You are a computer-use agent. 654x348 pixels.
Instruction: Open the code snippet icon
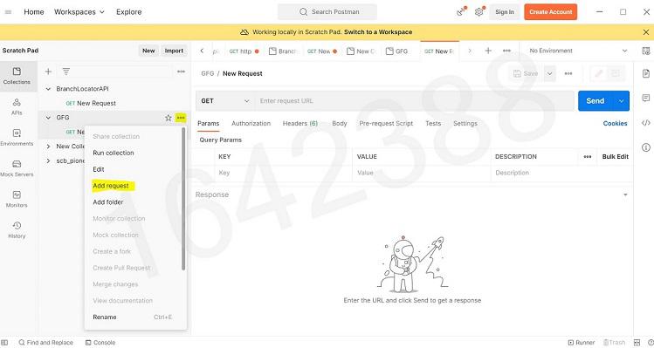click(645, 122)
